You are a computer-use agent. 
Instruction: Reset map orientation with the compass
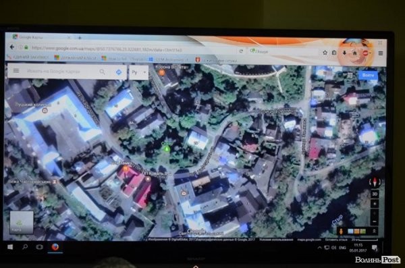click(x=375, y=182)
